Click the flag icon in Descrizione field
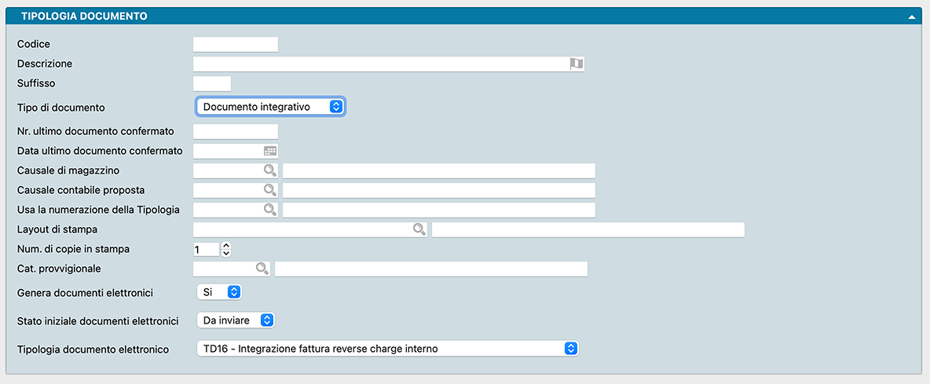This screenshot has height=384, width=930. coord(577,64)
